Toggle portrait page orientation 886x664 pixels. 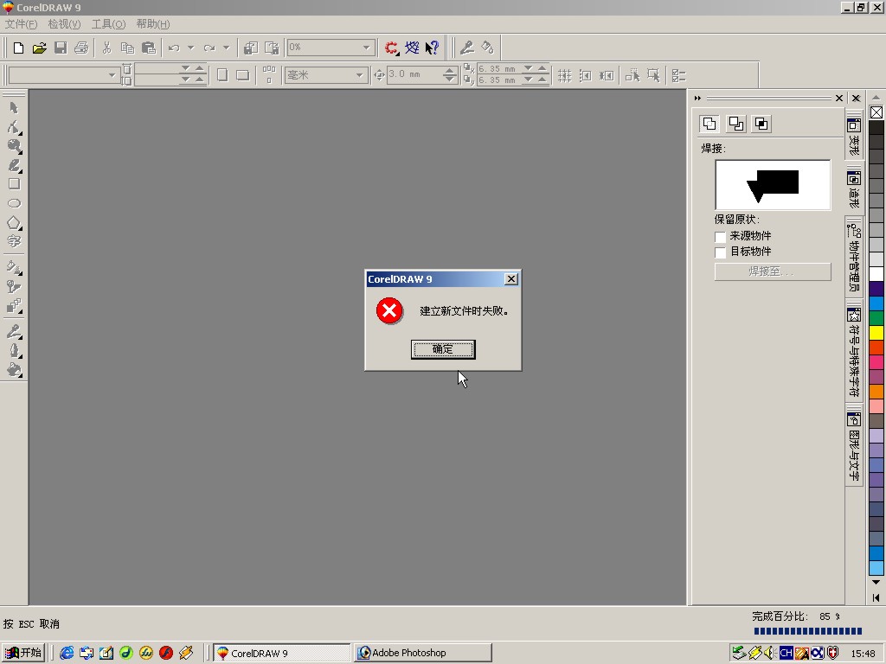[222, 75]
